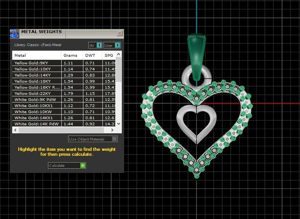The image size is (300, 219).
Task: Select the Yellow Gold:9KY row
Action: pyautogui.click(x=64, y=63)
